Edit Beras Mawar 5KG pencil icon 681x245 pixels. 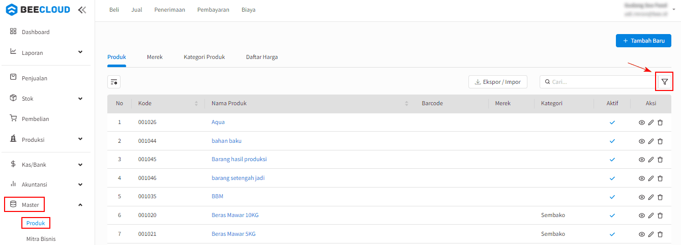pyautogui.click(x=651, y=234)
